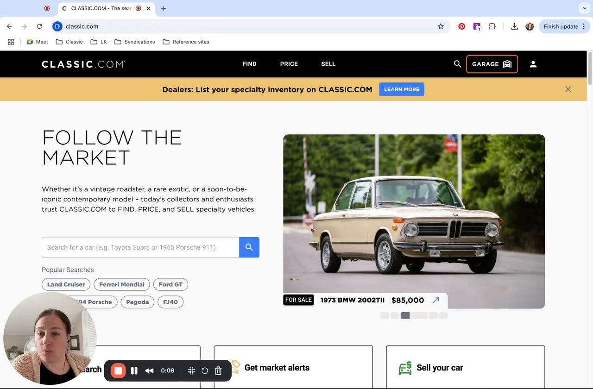Open a new browser tab
Screen dimensions: 593x389
(164, 8)
